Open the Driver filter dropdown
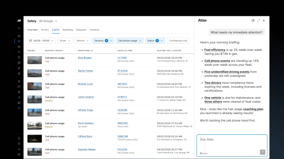Viewport: 284px width, 159px height. pyautogui.click(x=65, y=41)
